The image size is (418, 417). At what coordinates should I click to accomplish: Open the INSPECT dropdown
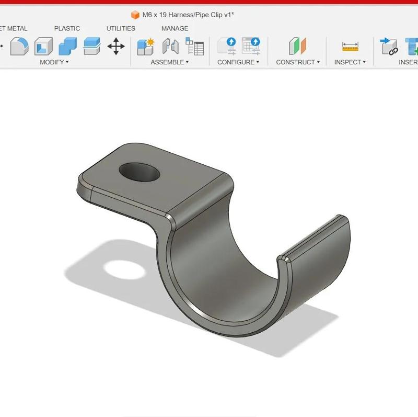[348, 62]
